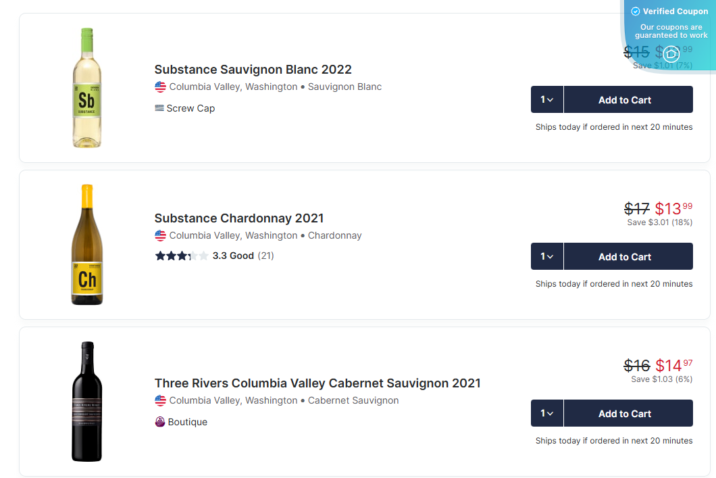Click the US flag icon beside Substance Chardonnay

click(x=160, y=235)
